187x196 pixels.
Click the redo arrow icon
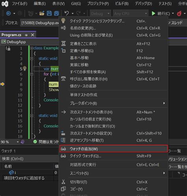(x=79, y=13)
